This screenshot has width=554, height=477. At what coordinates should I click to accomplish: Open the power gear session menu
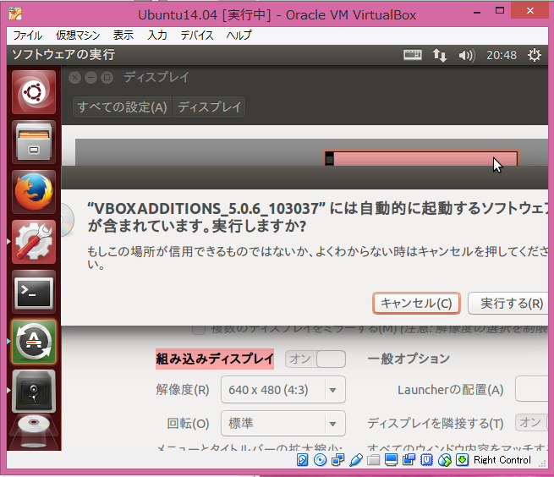535,55
